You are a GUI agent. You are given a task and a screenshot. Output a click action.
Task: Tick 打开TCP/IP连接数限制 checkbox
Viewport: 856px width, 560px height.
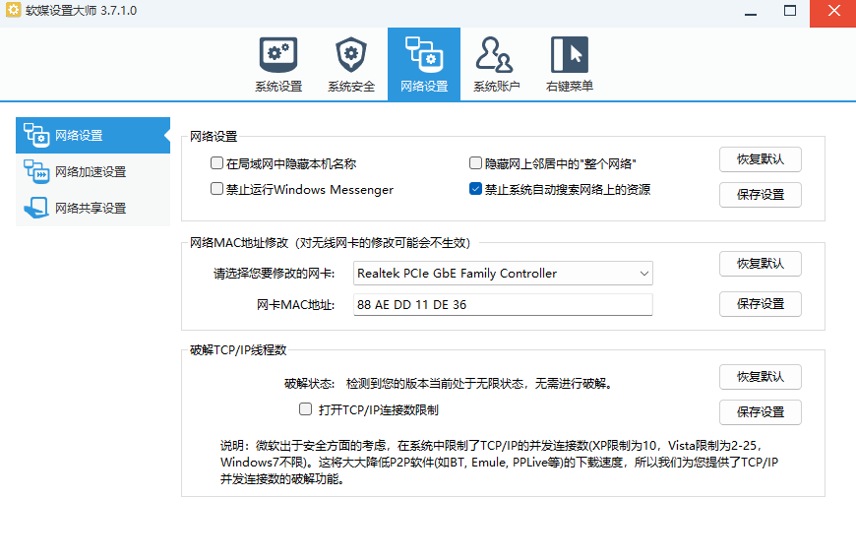click(x=305, y=409)
